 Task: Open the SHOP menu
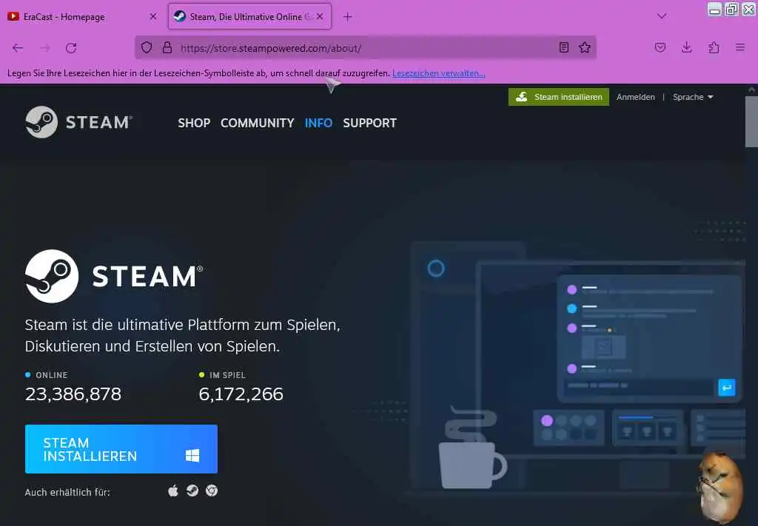[194, 123]
